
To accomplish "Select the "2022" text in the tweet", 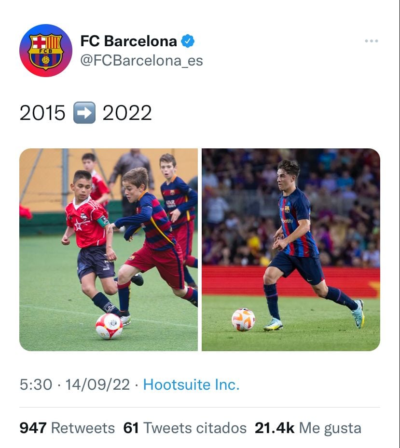I will [x=127, y=113].
